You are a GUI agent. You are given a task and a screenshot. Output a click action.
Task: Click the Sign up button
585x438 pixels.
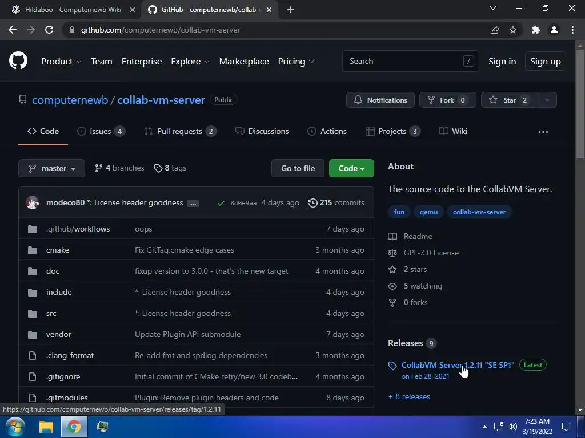(546, 62)
